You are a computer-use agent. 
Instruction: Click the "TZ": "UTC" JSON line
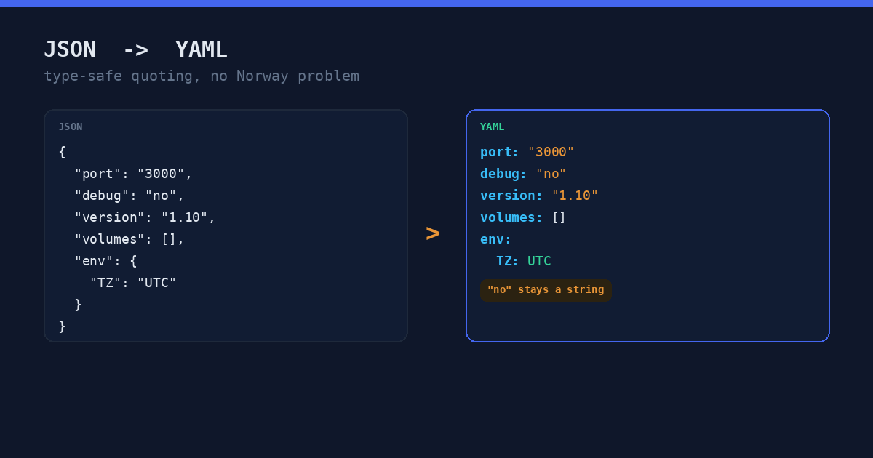click(x=133, y=283)
